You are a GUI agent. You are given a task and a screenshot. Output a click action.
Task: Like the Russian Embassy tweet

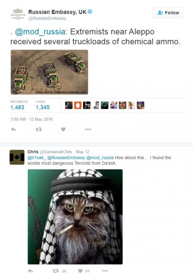(63, 129)
